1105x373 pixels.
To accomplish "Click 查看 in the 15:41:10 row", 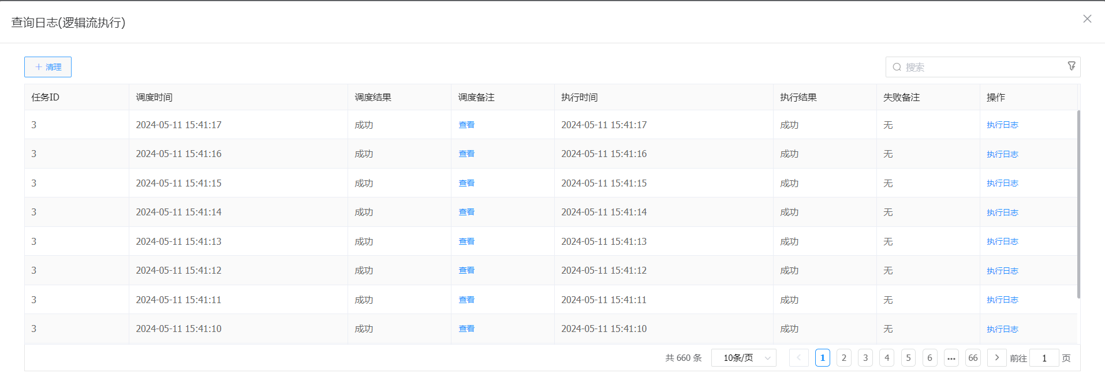I will pos(466,329).
